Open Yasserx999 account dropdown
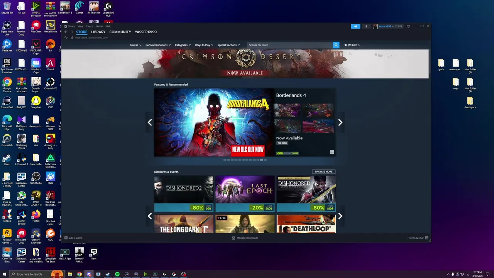The width and height of the screenshot is (494, 278). click(x=388, y=26)
